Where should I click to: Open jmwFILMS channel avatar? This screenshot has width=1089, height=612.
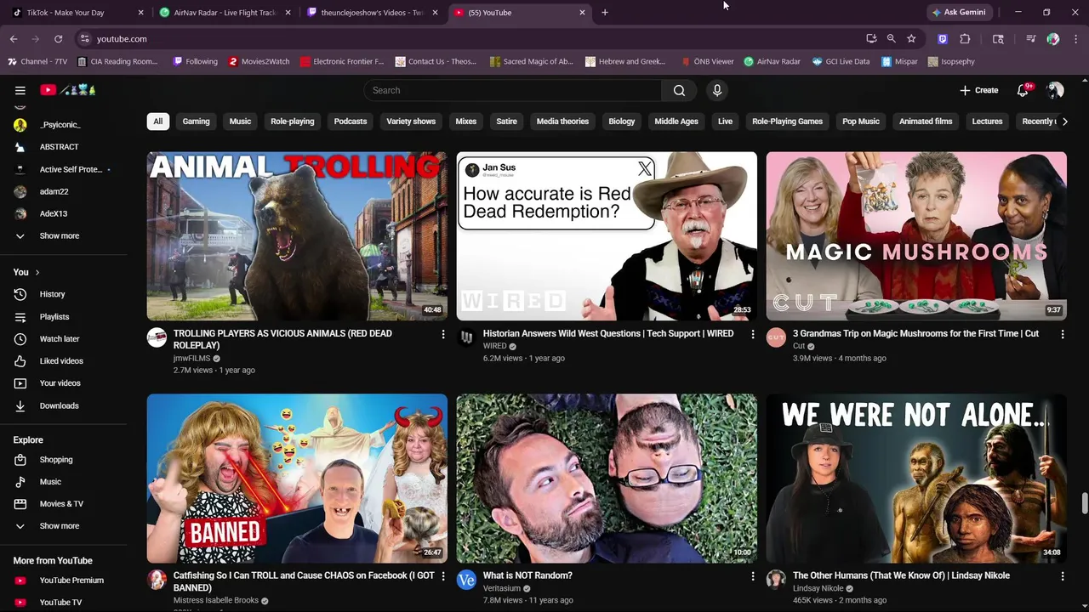[x=157, y=338]
